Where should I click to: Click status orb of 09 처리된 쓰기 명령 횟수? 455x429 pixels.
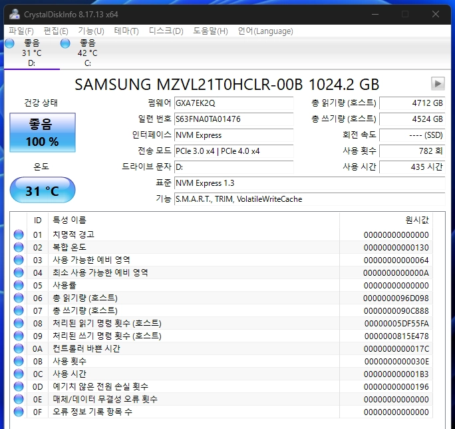pos(19,336)
